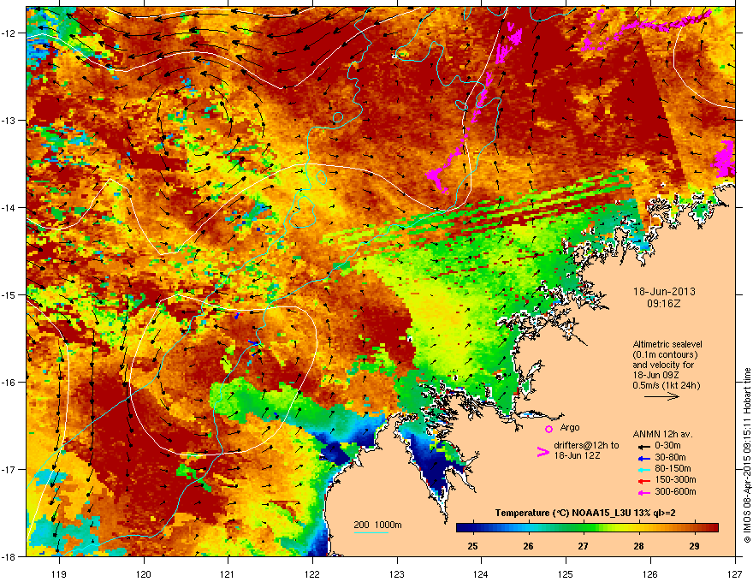This screenshot has width=753, height=582.
Task: Click the latitude axis label -17
Action: tap(9, 469)
